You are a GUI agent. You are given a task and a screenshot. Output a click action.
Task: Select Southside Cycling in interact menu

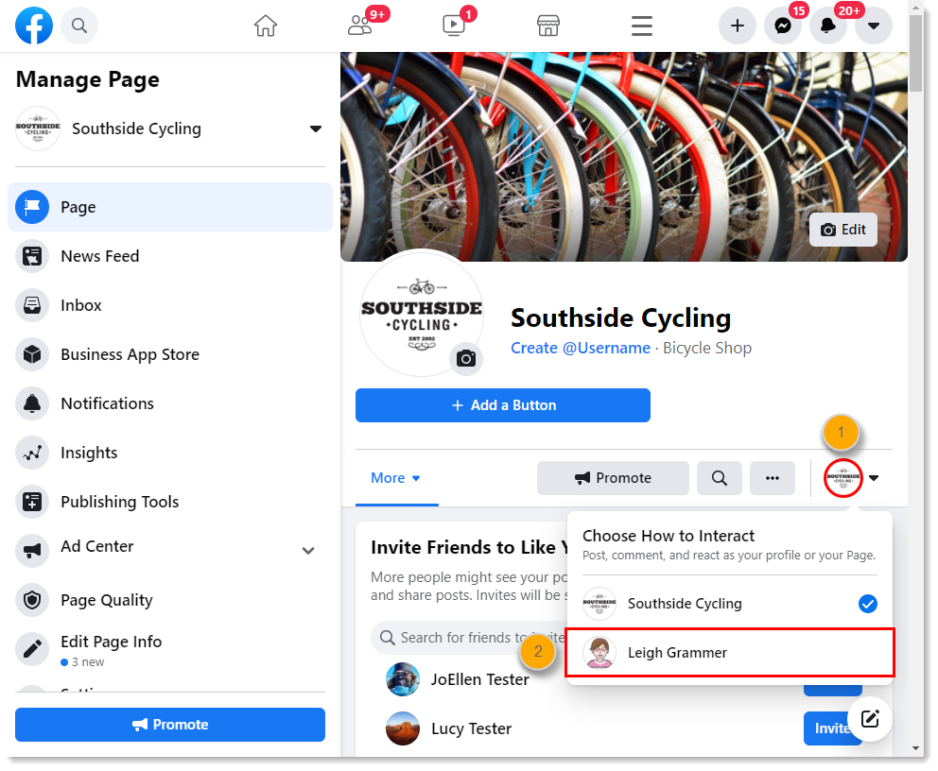tap(730, 604)
